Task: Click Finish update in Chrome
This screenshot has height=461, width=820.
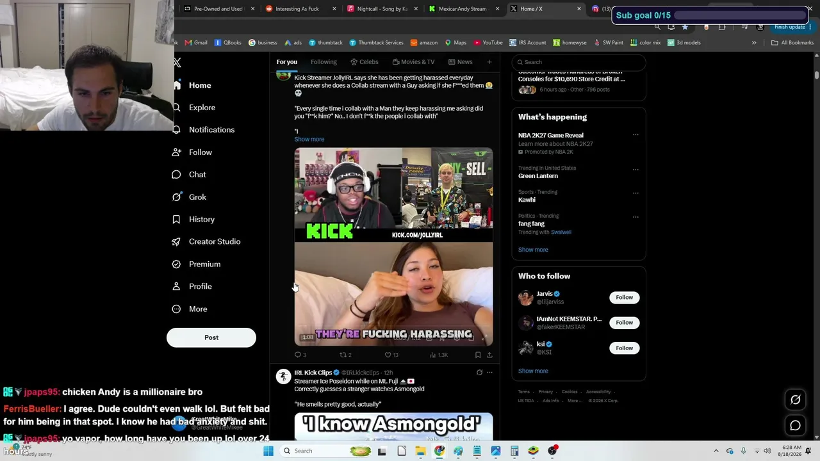Action: (790, 27)
